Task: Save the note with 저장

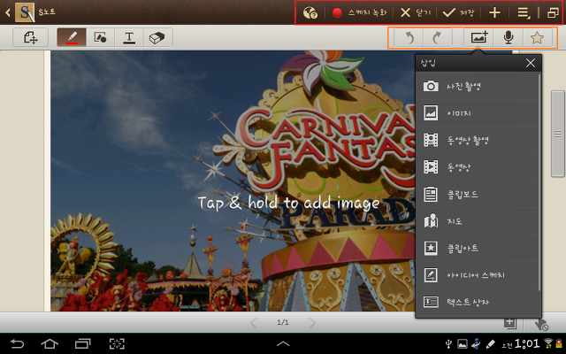Action: (458, 12)
